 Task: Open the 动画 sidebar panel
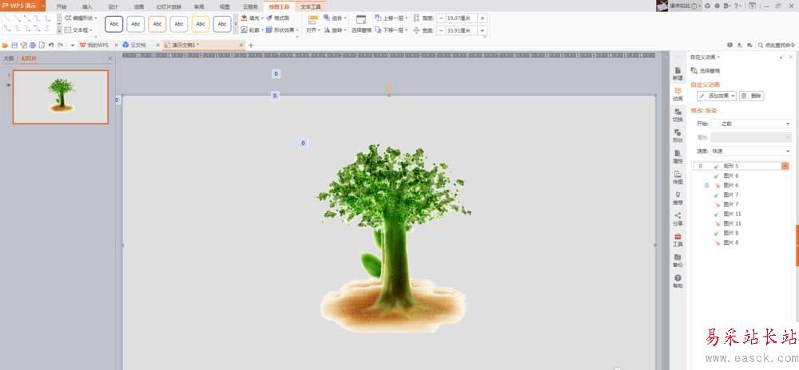(x=678, y=95)
